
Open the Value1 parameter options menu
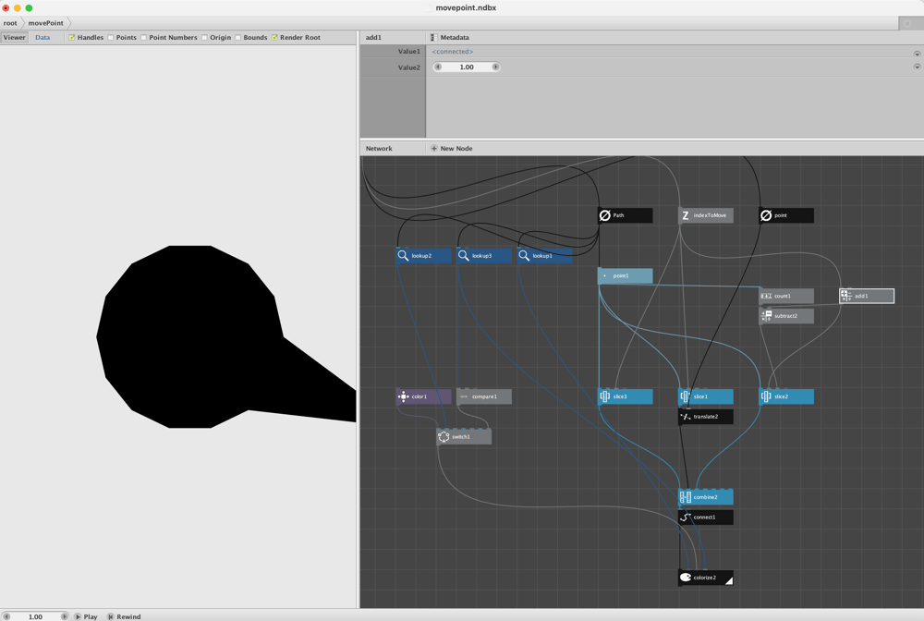point(917,53)
